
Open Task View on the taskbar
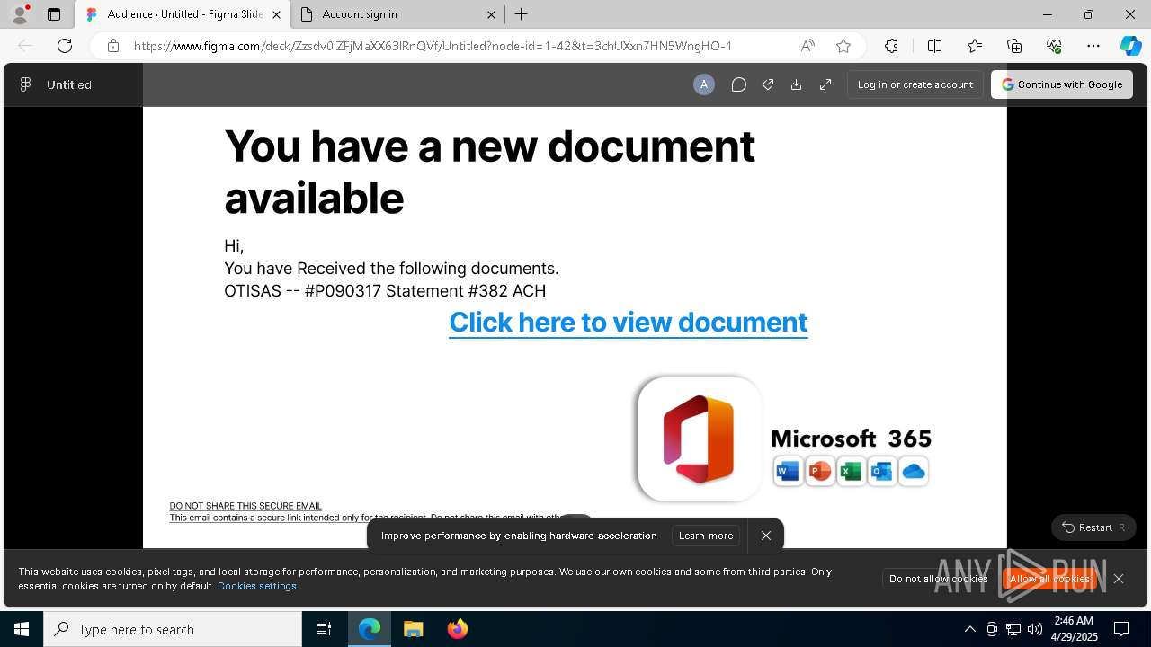[x=324, y=629]
